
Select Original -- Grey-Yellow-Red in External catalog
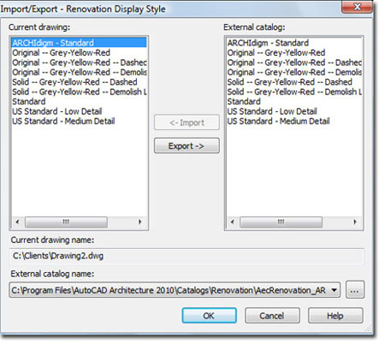276,53
